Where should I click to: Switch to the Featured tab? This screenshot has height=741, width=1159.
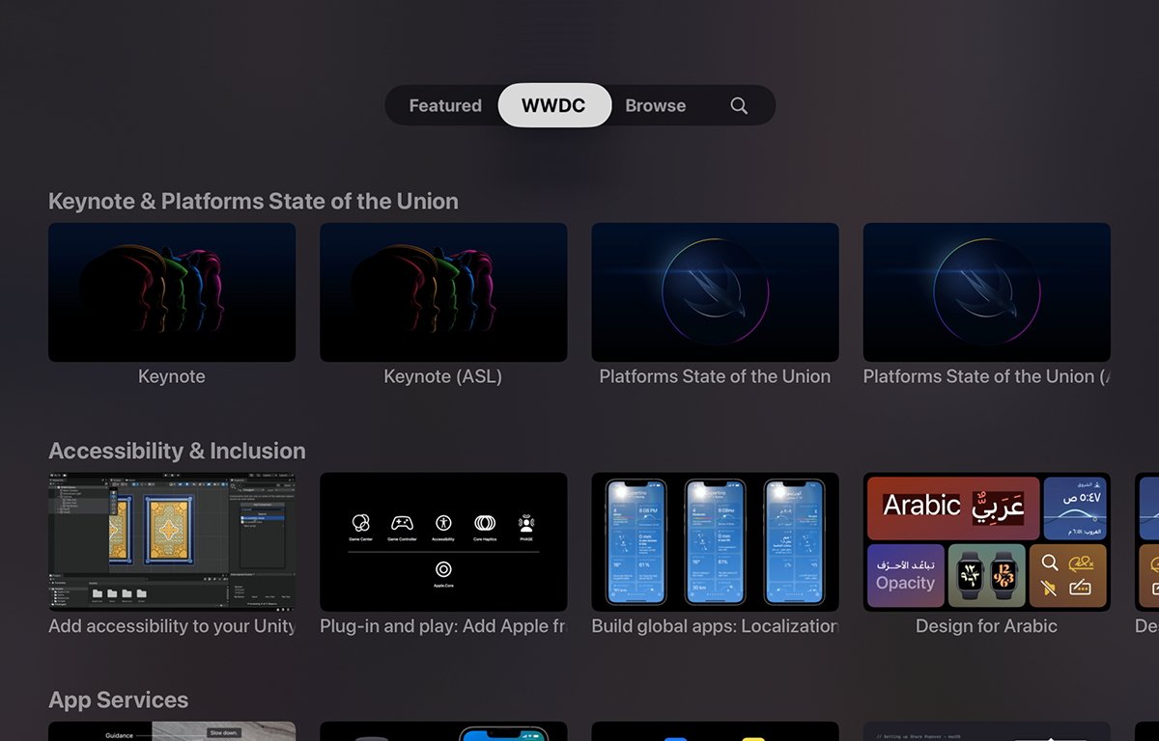pos(445,106)
